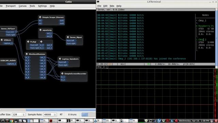The width and height of the screenshot is (218, 123).
Task: Click front-right port on Seren_OUTput
Action: (x=11, y=35)
